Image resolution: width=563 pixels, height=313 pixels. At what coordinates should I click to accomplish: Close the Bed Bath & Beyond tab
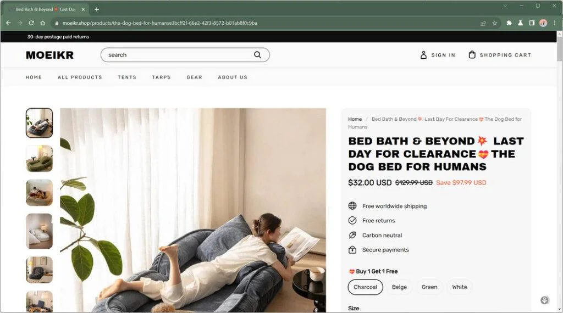tap(83, 9)
